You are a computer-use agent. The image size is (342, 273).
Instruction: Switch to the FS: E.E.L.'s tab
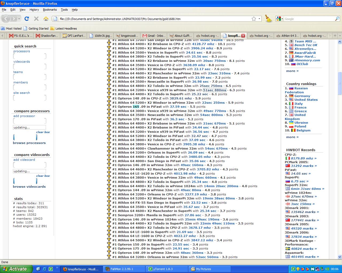[20, 35]
